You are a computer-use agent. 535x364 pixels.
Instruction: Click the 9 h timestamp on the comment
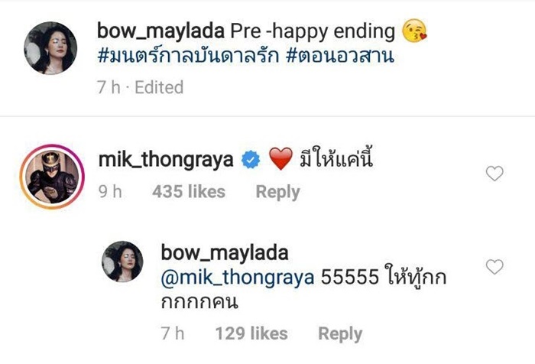(x=110, y=192)
